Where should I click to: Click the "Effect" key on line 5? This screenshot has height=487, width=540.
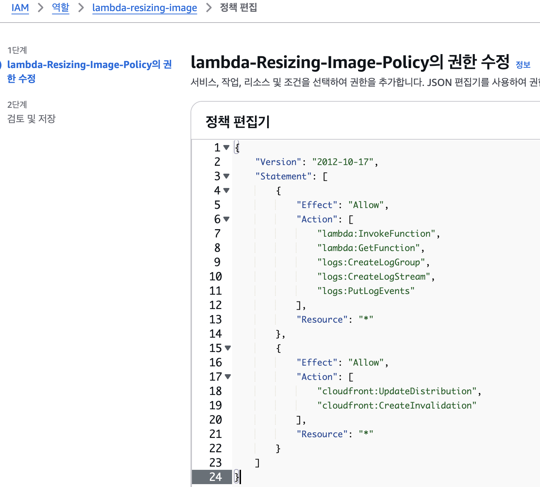(317, 205)
